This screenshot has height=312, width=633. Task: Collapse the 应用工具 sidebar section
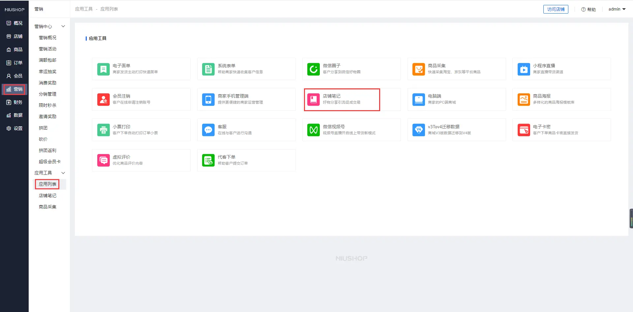[x=63, y=173]
